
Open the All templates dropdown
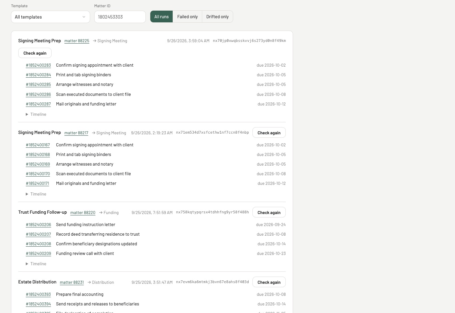51,17
